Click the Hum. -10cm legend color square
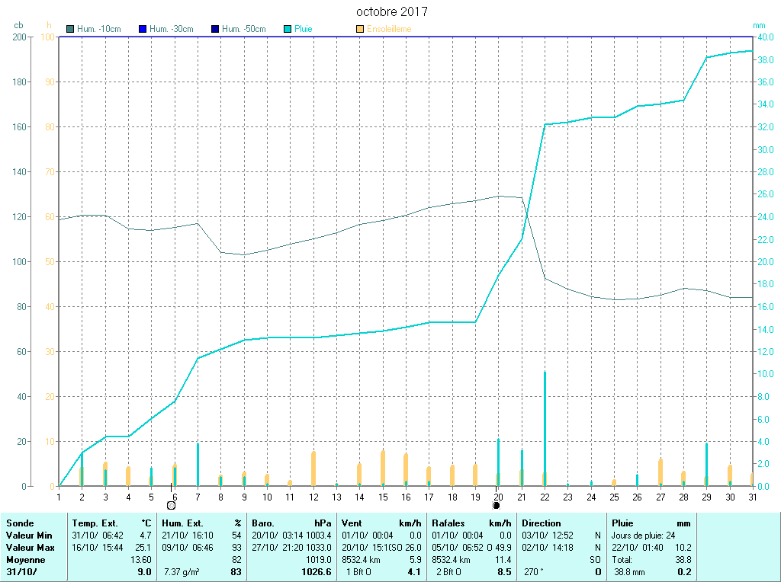The width and height of the screenshot is (781, 582). pyautogui.click(x=71, y=30)
